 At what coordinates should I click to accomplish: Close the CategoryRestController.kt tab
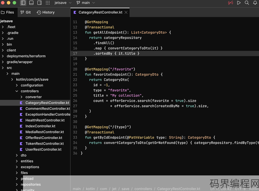tap(126, 12)
